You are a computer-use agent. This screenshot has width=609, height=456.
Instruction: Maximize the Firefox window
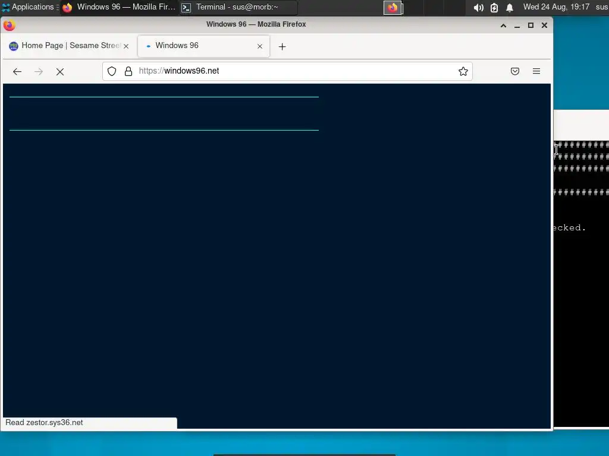click(530, 26)
